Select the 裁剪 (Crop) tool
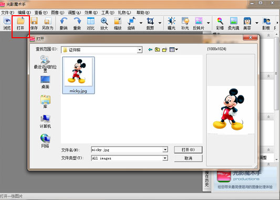 150,24
